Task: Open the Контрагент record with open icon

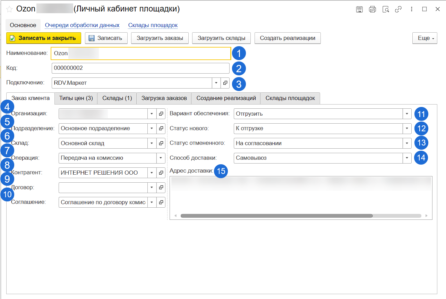Action: (x=161, y=173)
